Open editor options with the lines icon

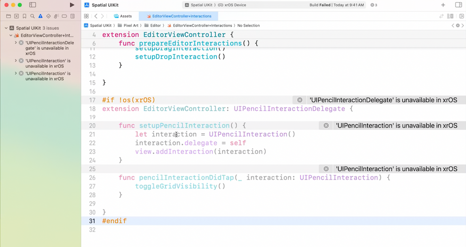click(x=450, y=16)
